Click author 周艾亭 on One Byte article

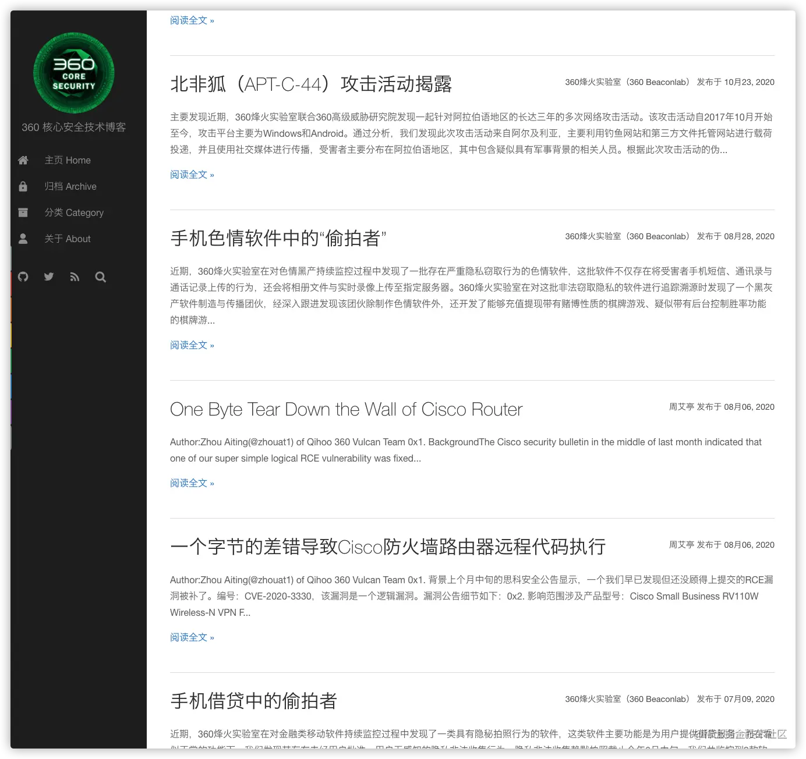coord(681,407)
